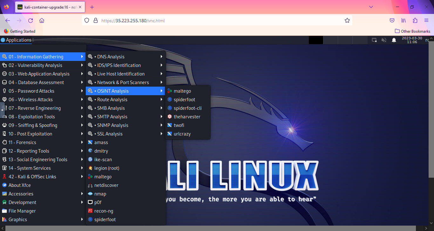Click the nmap eye icon

90,194
